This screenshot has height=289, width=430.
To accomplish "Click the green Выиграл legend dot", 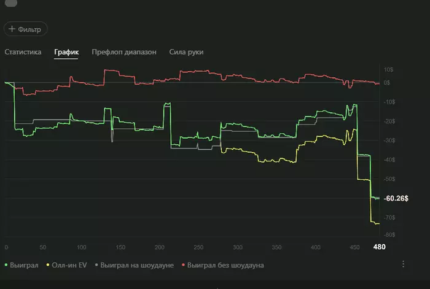I will point(6,265).
